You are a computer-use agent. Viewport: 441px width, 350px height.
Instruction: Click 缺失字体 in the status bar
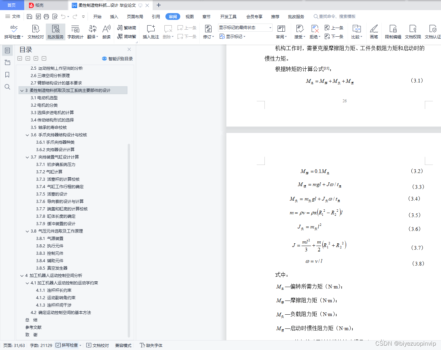(x=151, y=345)
